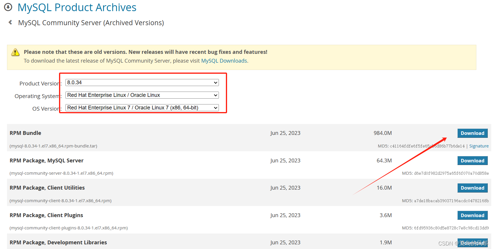This screenshot has width=493, height=249.
Task: Click the Development Libraries date Jun 25, 2023
Action: point(285,242)
